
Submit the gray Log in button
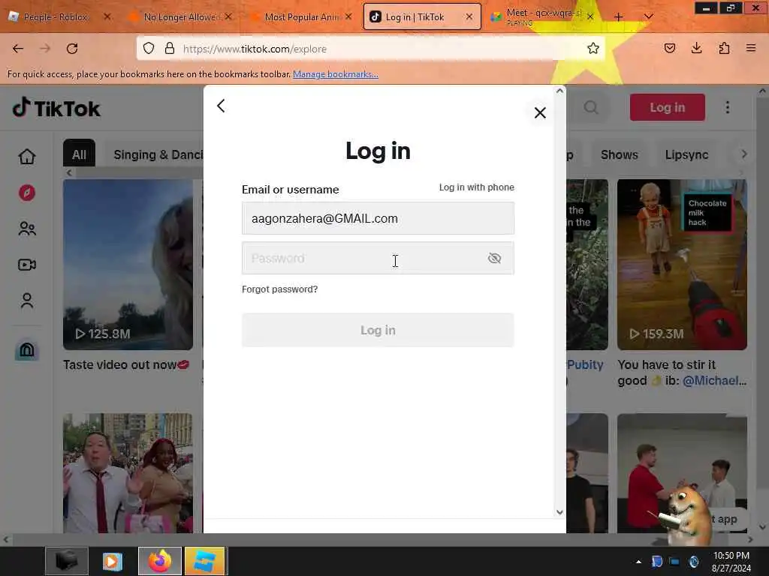(x=378, y=330)
